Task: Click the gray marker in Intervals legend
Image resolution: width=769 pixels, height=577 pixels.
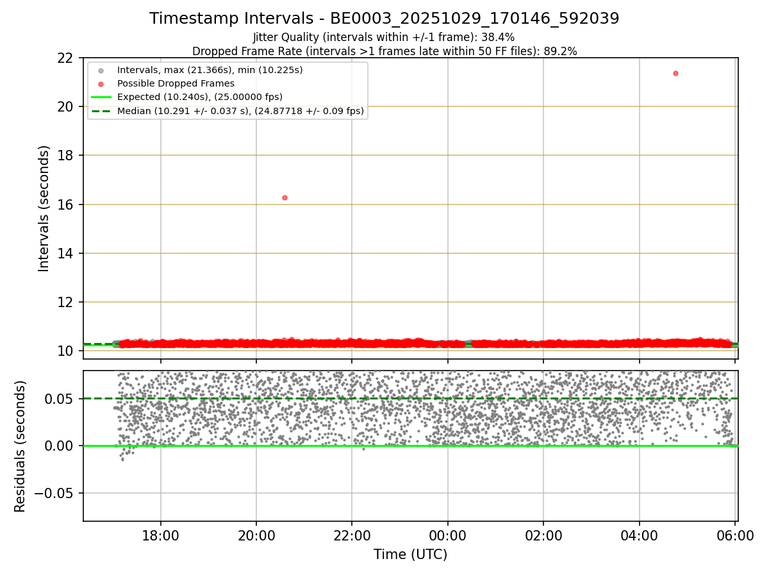Action: coord(101,70)
